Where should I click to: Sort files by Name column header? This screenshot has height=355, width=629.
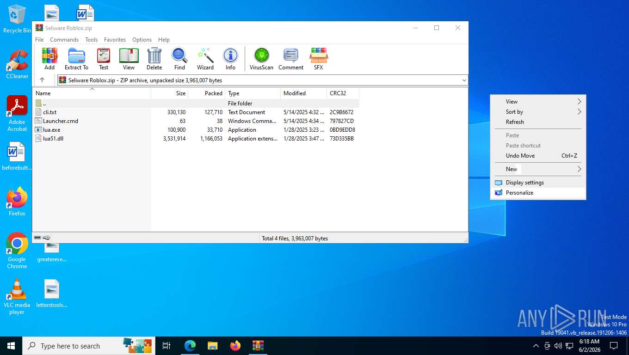click(x=92, y=93)
